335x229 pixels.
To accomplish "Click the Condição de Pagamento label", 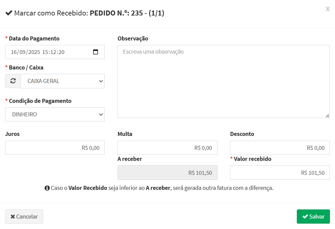I will click(x=40, y=101).
